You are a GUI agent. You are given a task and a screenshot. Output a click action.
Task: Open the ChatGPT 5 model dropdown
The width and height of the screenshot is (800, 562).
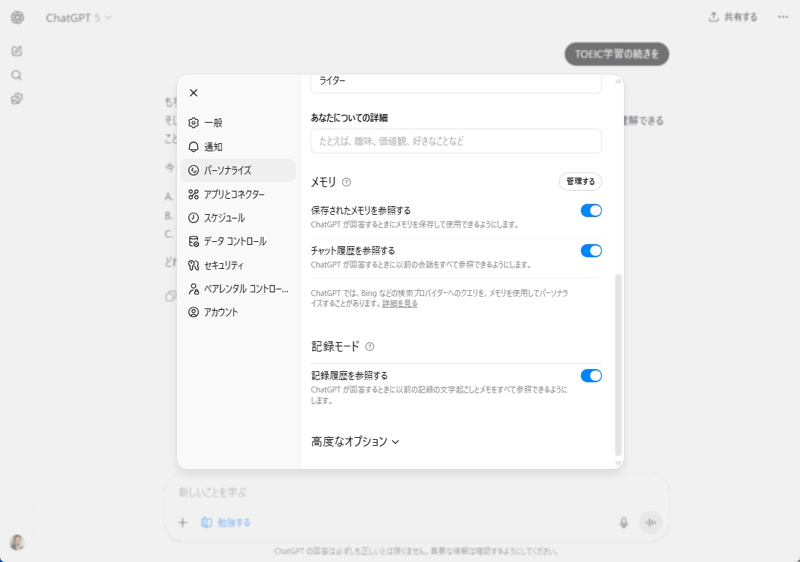point(78,16)
